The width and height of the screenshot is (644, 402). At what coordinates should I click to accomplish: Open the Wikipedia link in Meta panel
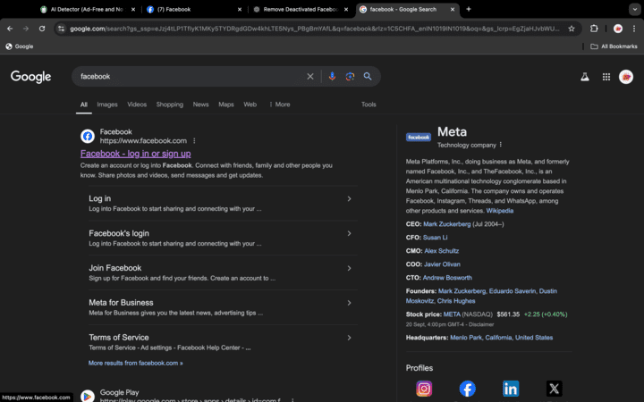coord(500,211)
